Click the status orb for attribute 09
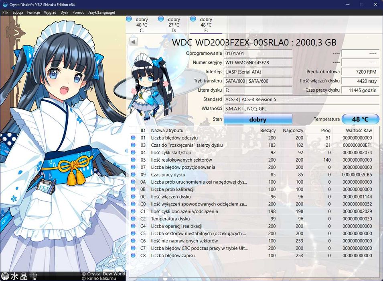 point(133,174)
